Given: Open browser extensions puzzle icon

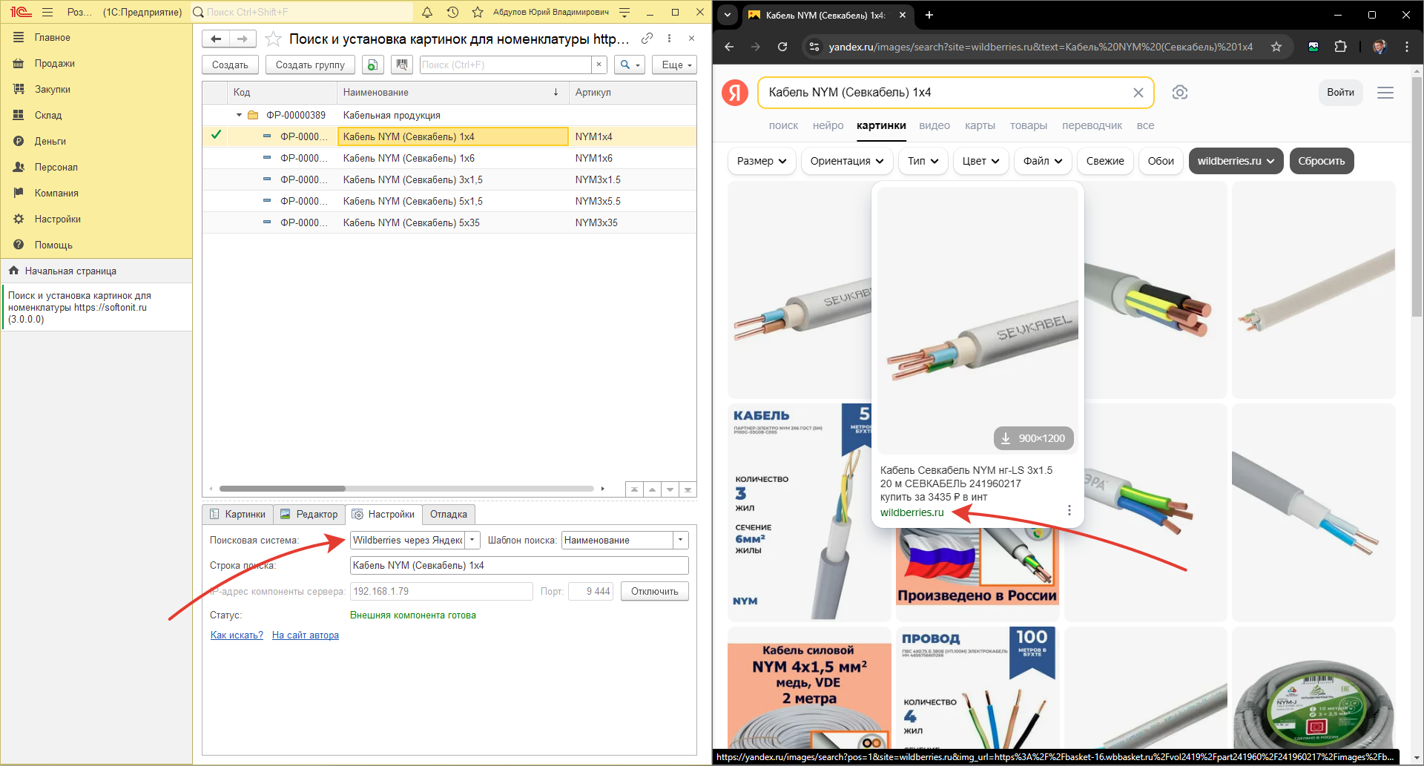Looking at the screenshot, I should (1340, 47).
